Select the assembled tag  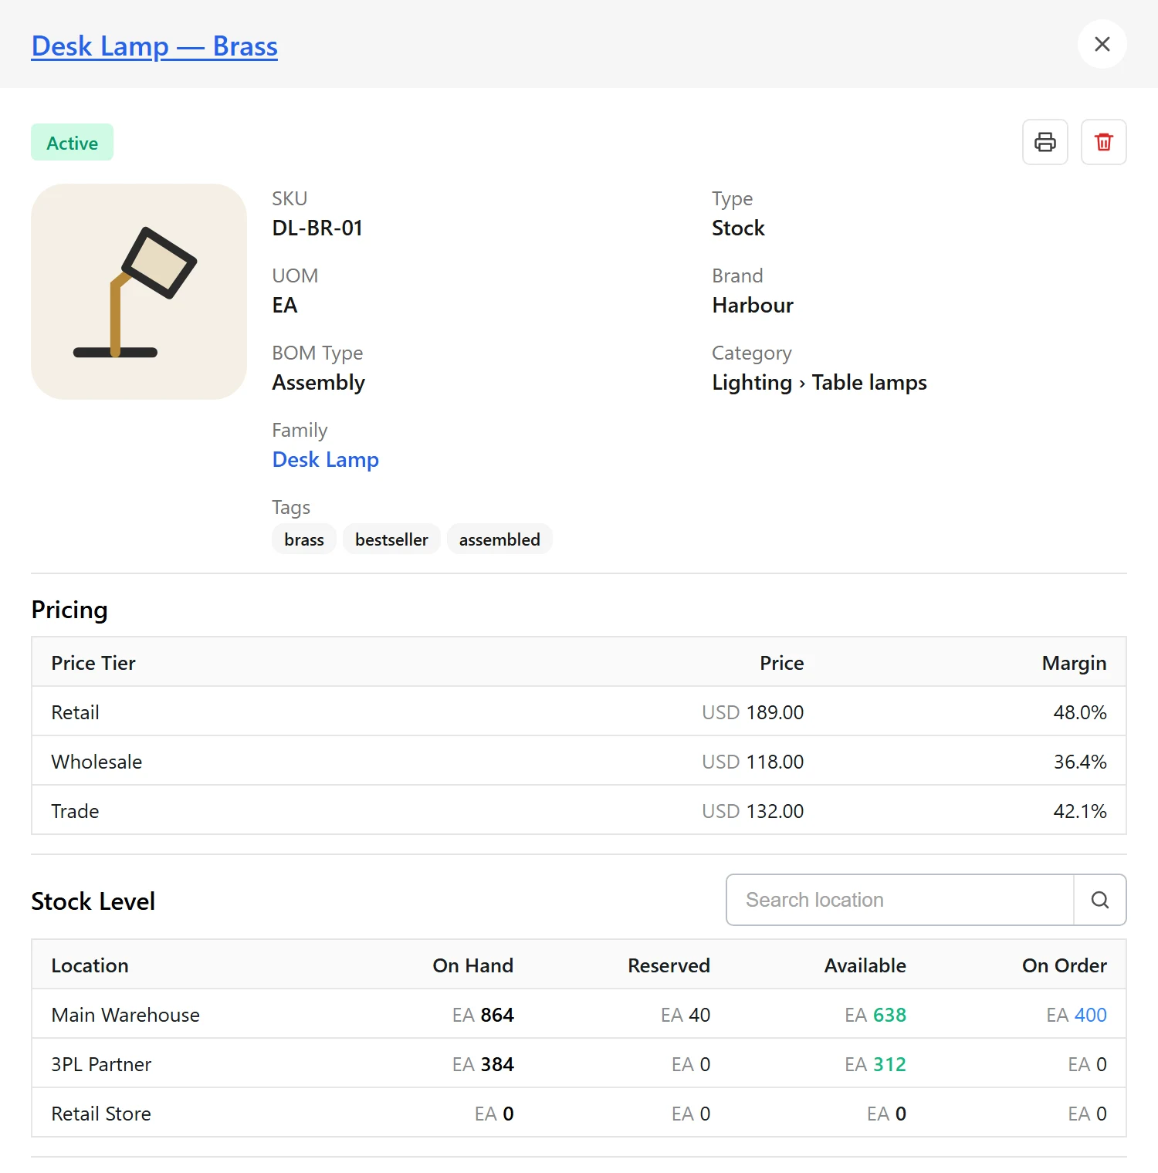(x=499, y=539)
